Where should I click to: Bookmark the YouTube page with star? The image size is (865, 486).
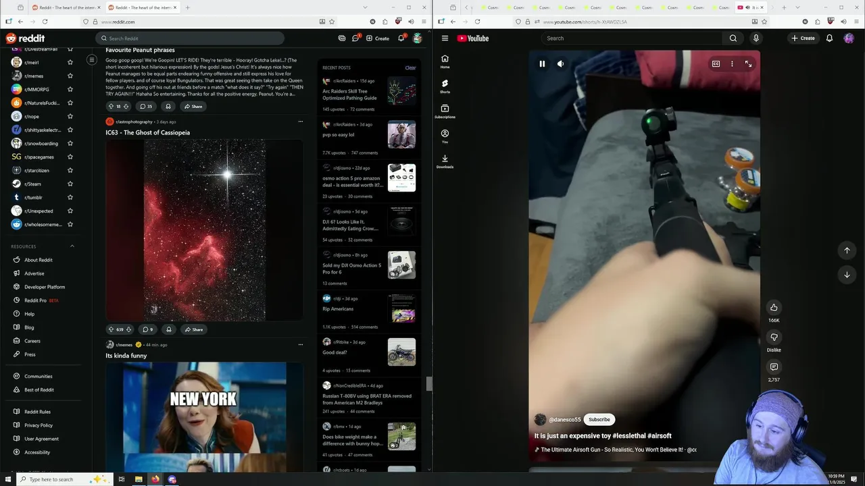(x=764, y=22)
